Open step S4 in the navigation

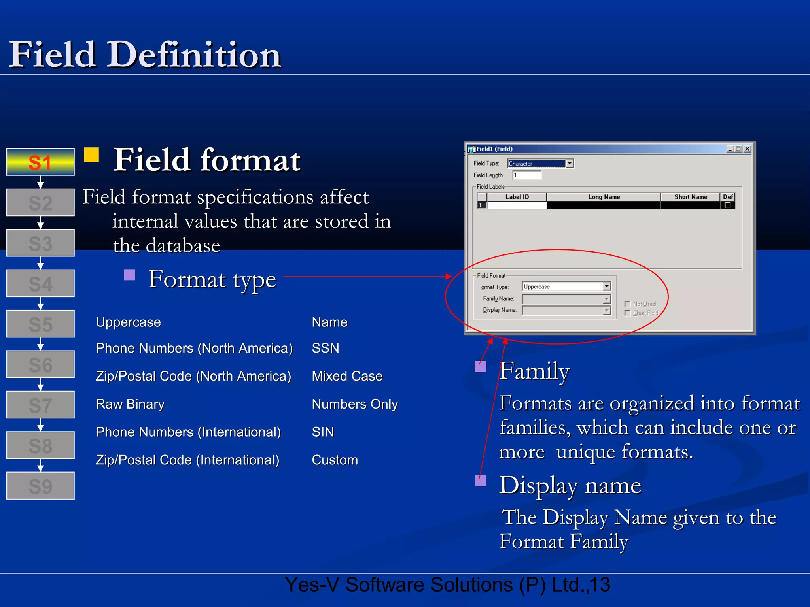[x=40, y=283]
